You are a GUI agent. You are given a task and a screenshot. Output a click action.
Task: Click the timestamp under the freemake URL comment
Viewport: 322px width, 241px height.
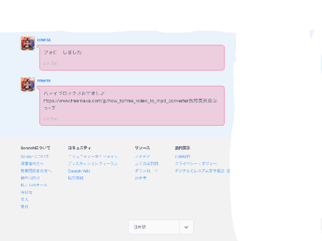[50, 119]
